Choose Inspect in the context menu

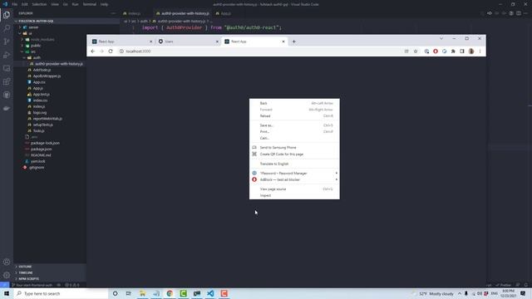click(294, 196)
